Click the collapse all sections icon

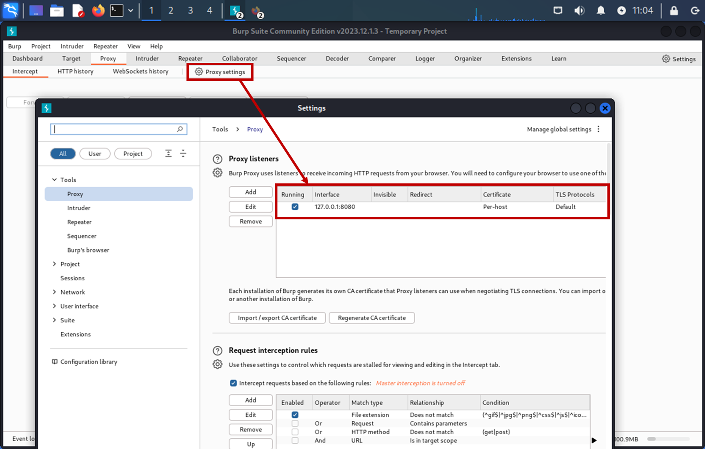pos(183,153)
